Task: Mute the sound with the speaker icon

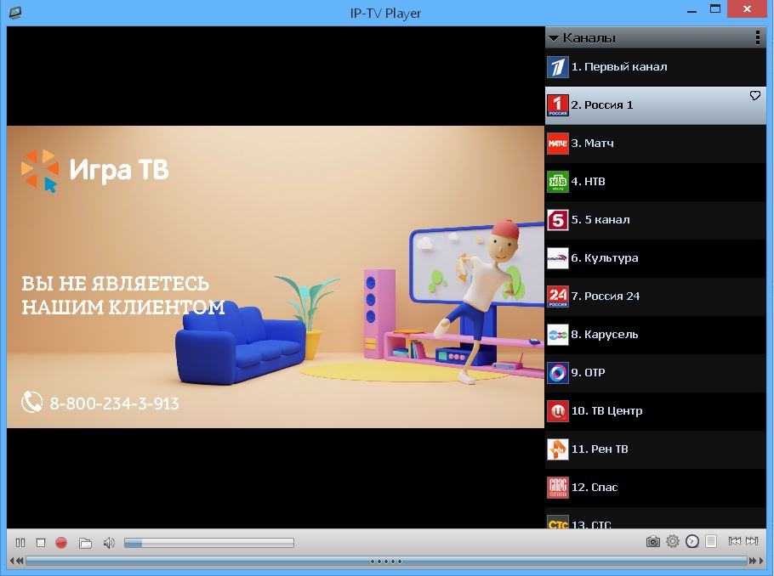Action: (109, 543)
